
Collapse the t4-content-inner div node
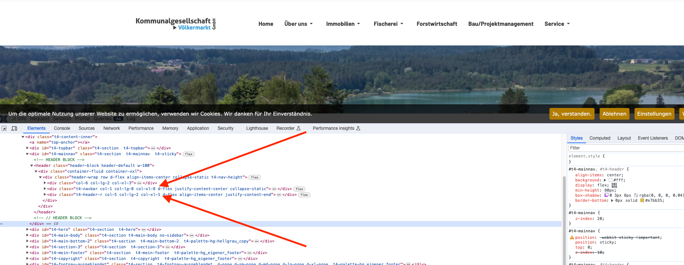tap(23, 137)
